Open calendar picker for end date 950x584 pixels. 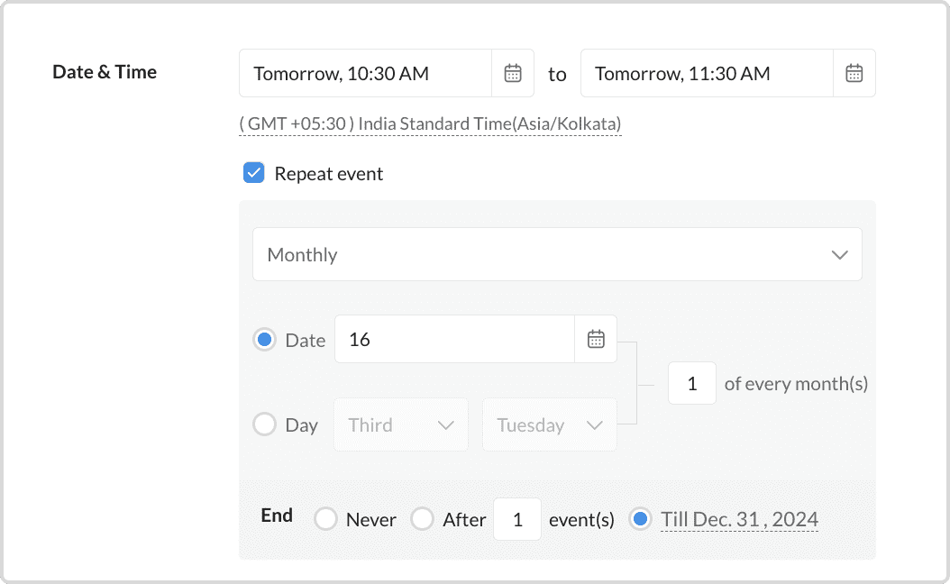(x=854, y=74)
